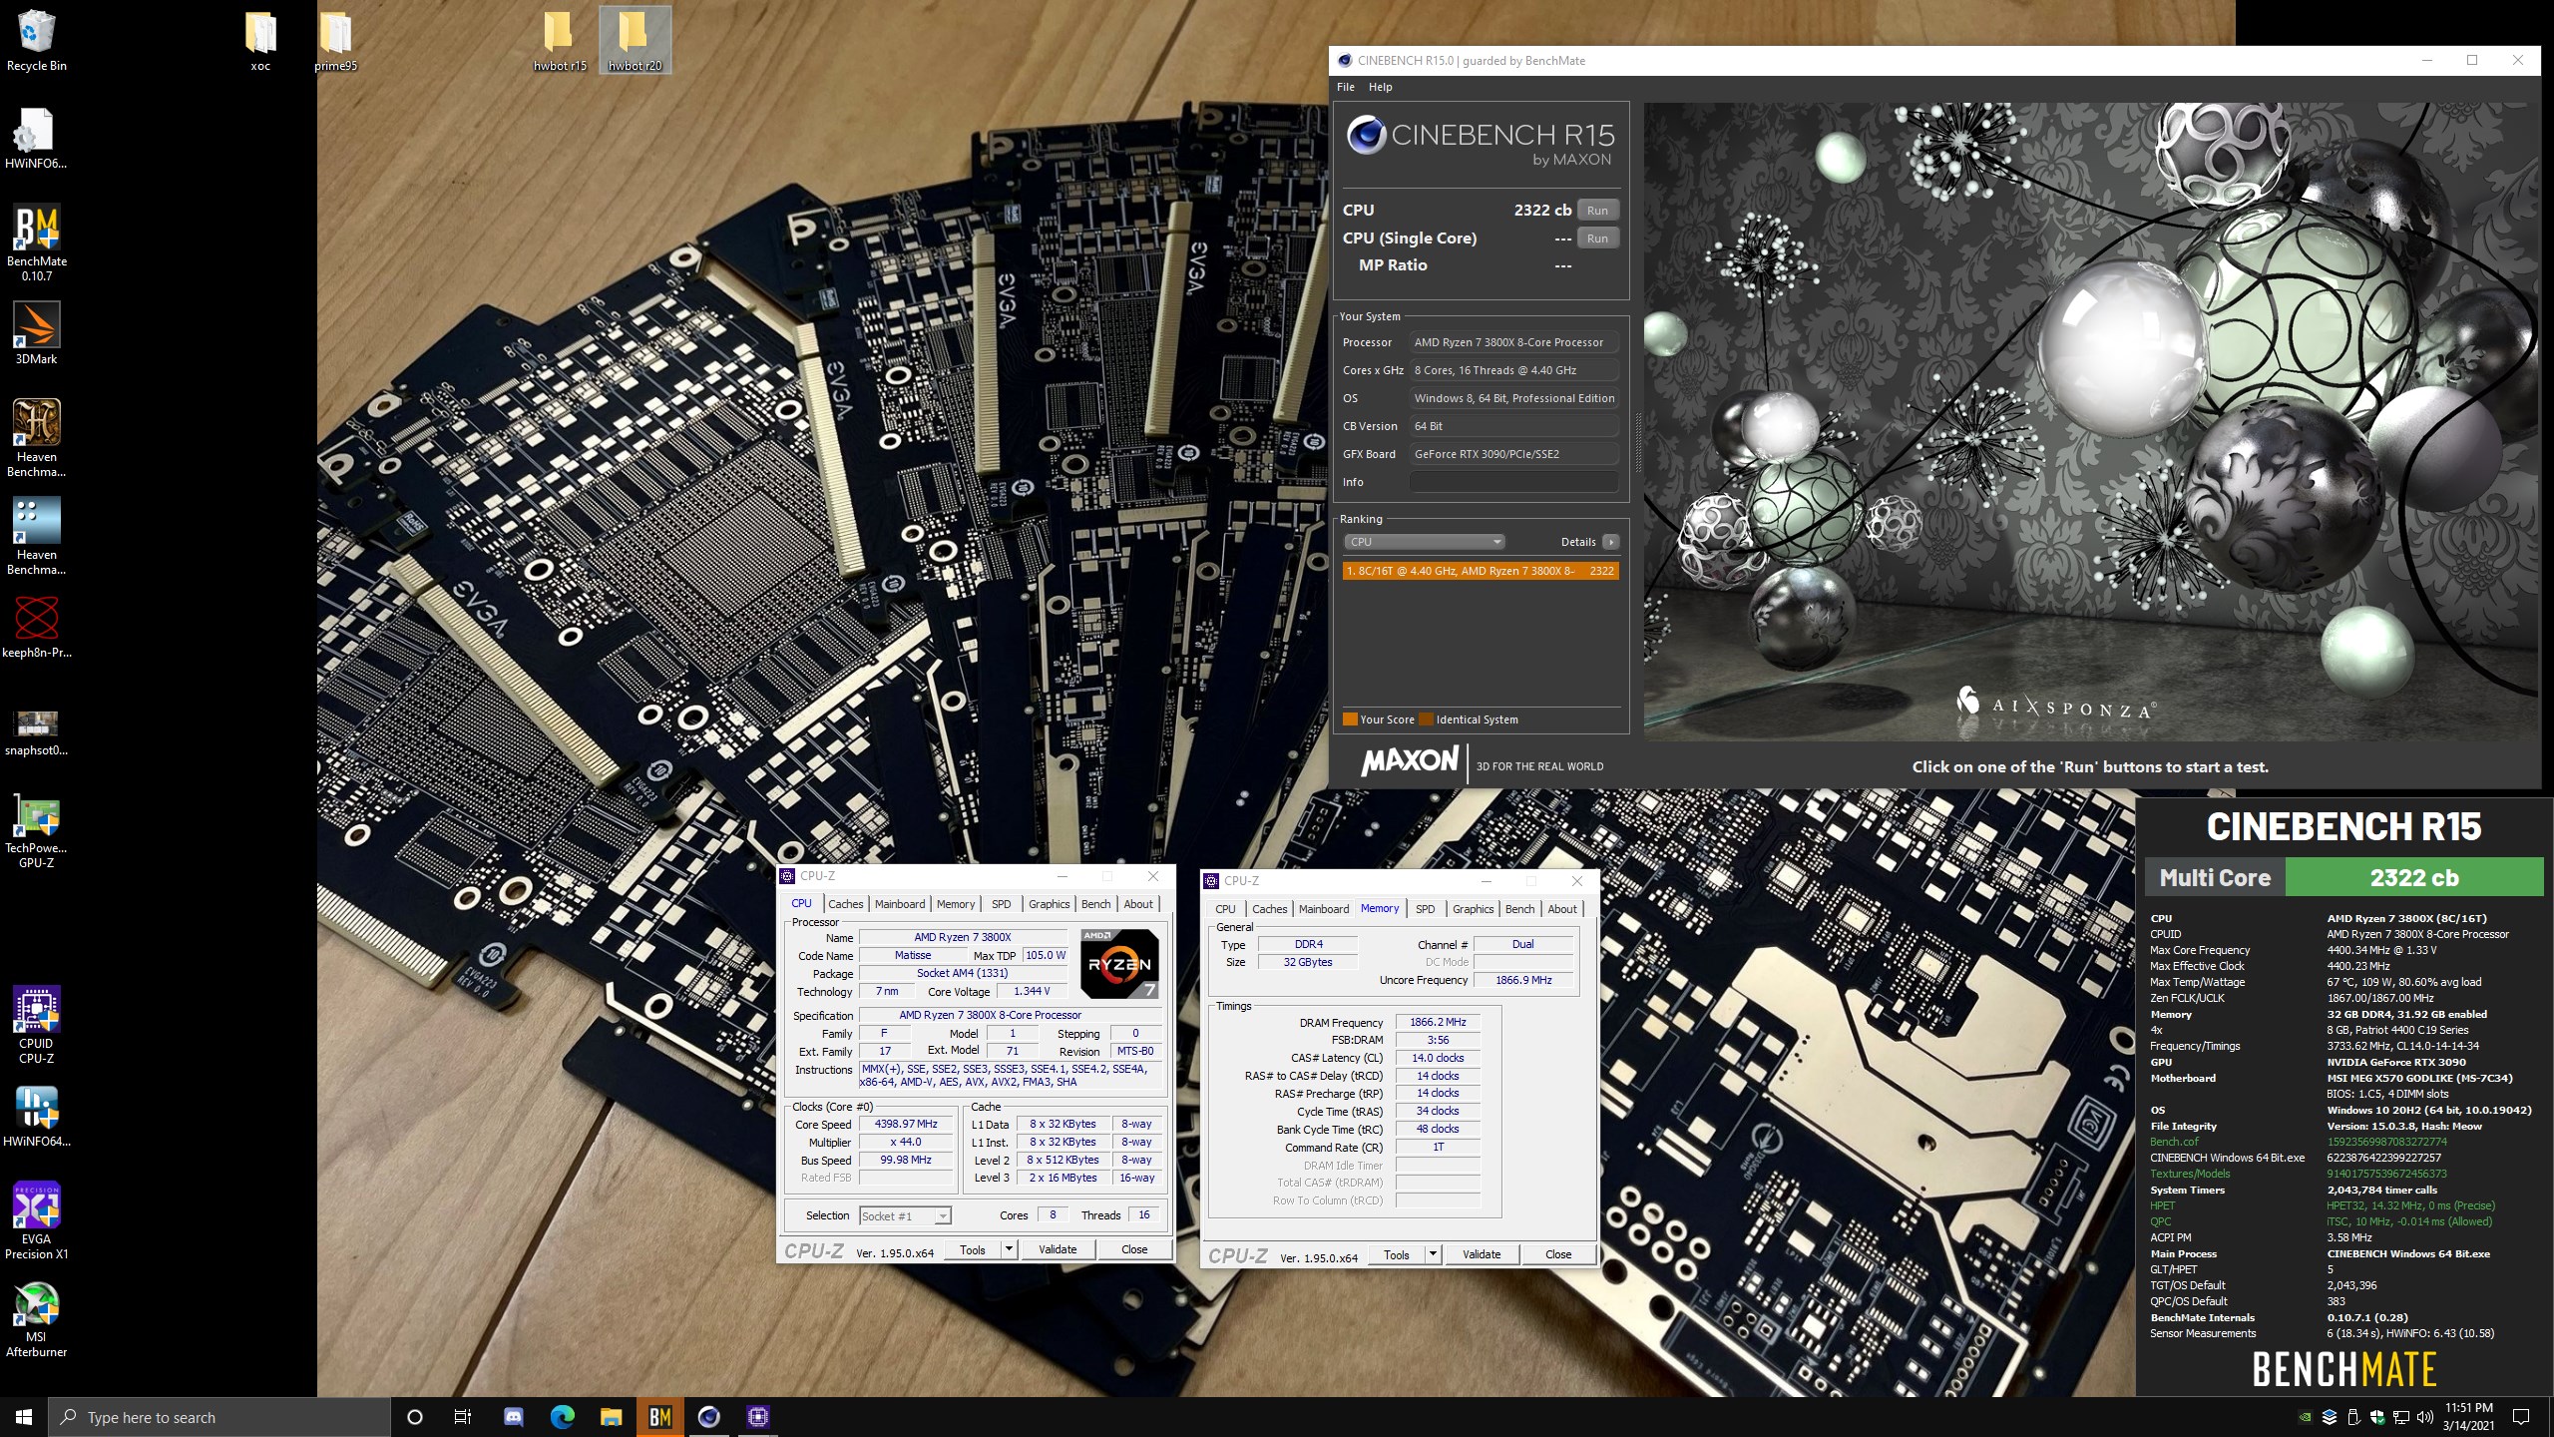Open the clock and date in taskbar
The height and width of the screenshot is (1437, 2554).
coord(2468,1417)
